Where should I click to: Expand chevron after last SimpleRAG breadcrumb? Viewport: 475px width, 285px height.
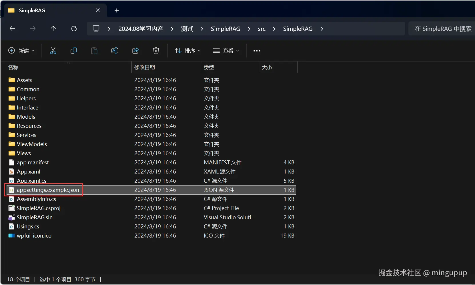[x=322, y=29]
